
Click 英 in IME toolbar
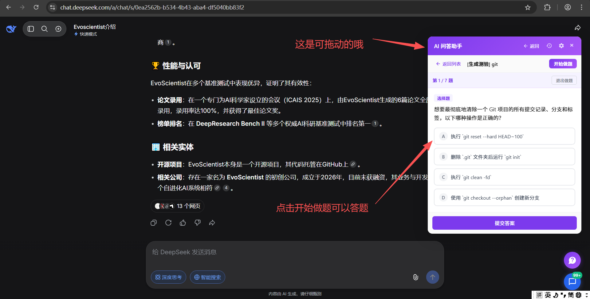(548, 295)
